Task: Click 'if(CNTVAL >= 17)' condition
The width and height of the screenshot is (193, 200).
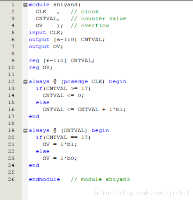Action: [x=63, y=88]
